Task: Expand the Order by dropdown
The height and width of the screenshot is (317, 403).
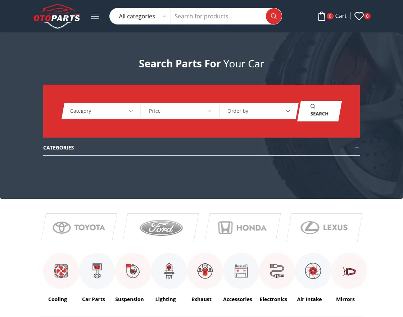Action: pos(258,111)
